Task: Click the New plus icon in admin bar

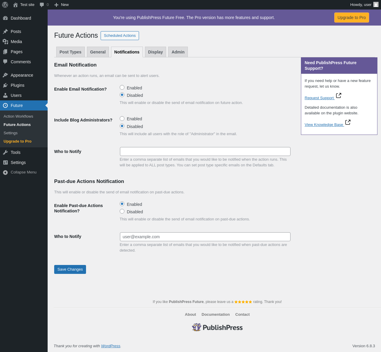Action: [x=56, y=5]
